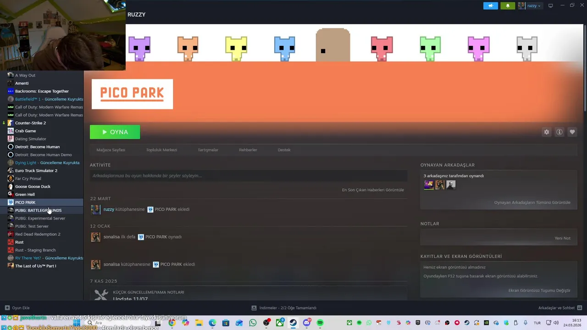
Task: Click the green OYNA play button
Action: (115, 132)
